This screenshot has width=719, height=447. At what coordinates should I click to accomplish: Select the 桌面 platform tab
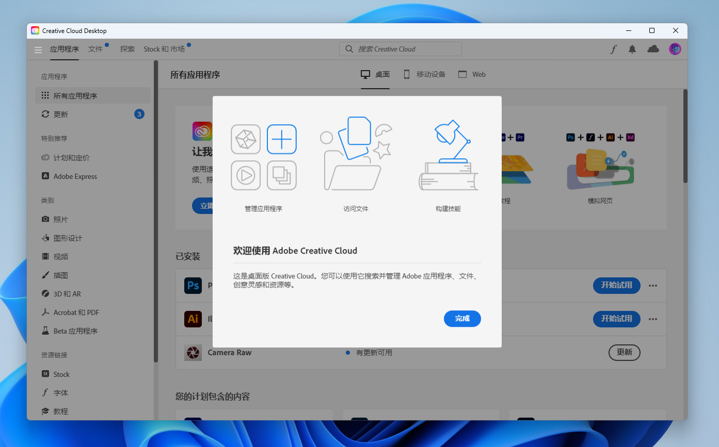tap(375, 74)
